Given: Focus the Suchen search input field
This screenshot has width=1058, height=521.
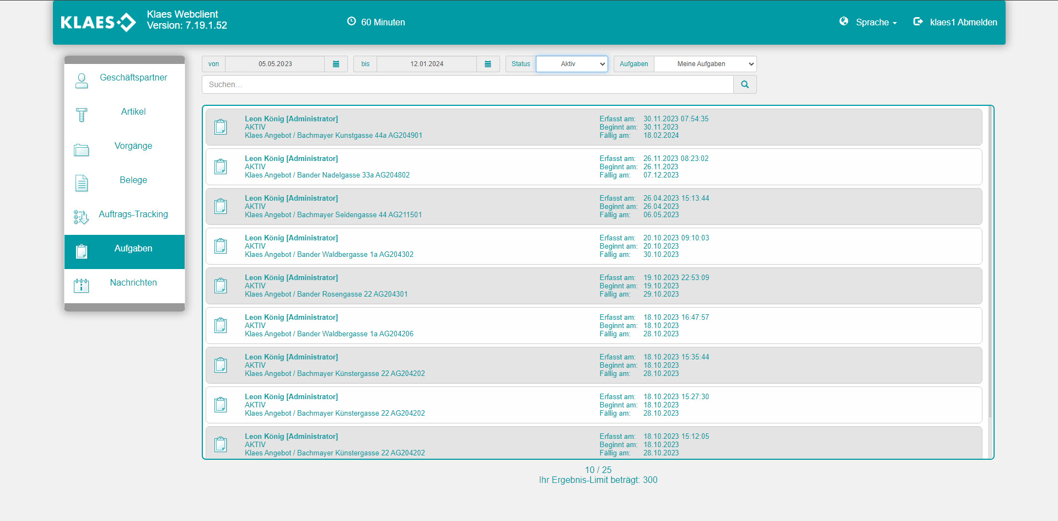Looking at the screenshot, I should tap(467, 84).
